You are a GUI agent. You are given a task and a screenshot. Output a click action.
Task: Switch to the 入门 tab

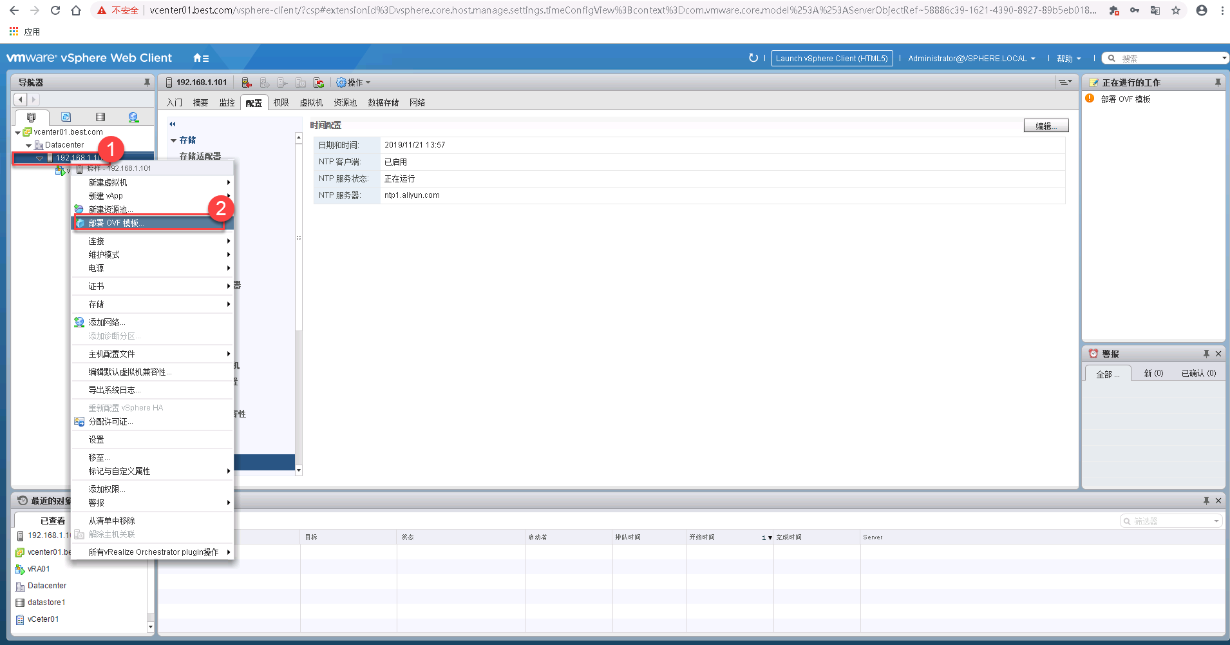175,102
